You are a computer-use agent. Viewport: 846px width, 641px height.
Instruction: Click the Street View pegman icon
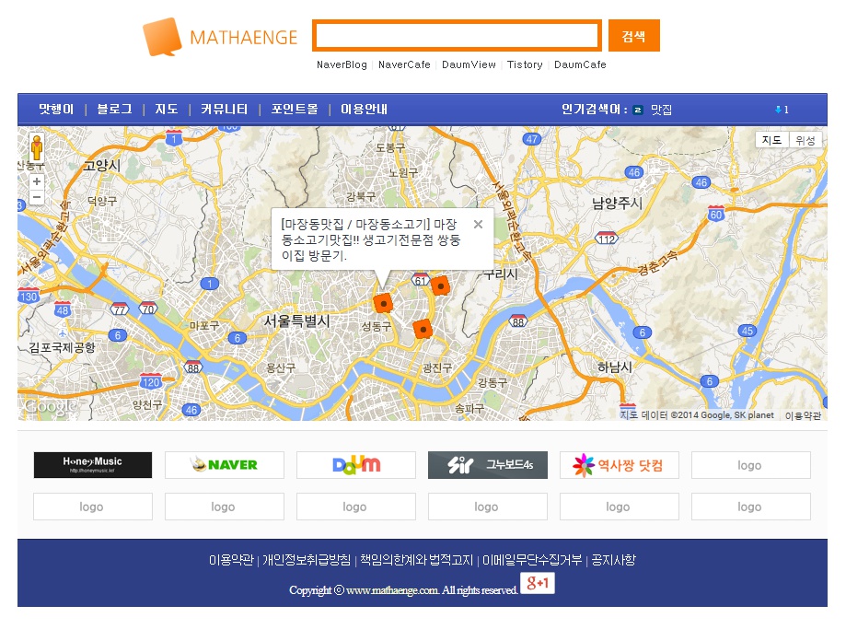coord(37,149)
